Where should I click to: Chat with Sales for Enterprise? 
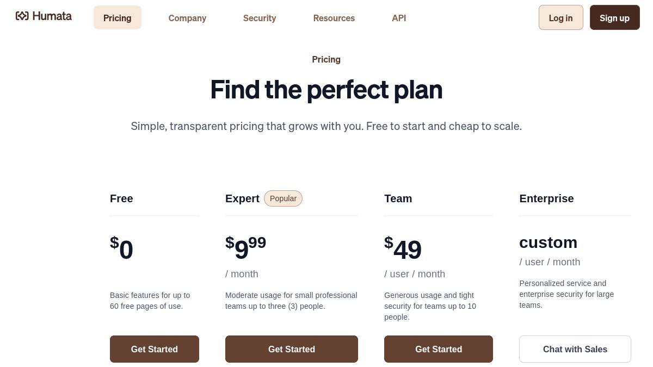coord(575,349)
